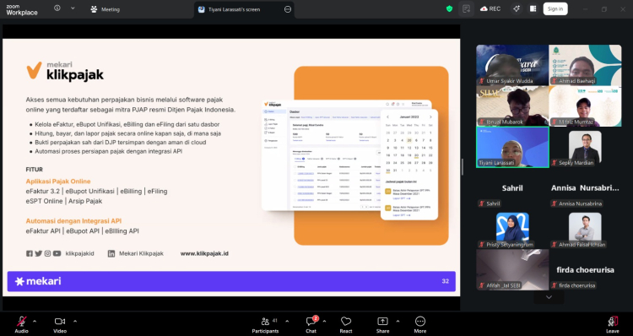This screenshot has width=633, height=336.
Task: Select Sahril's participant tile
Action: pyautogui.click(x=512, y=188)
